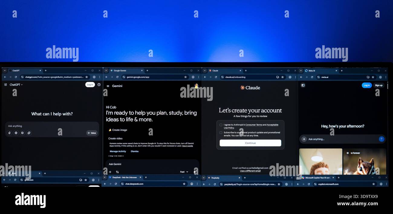
Task: Select the DeepSeek - Into the Unknown tab
Action: (125, 177)
